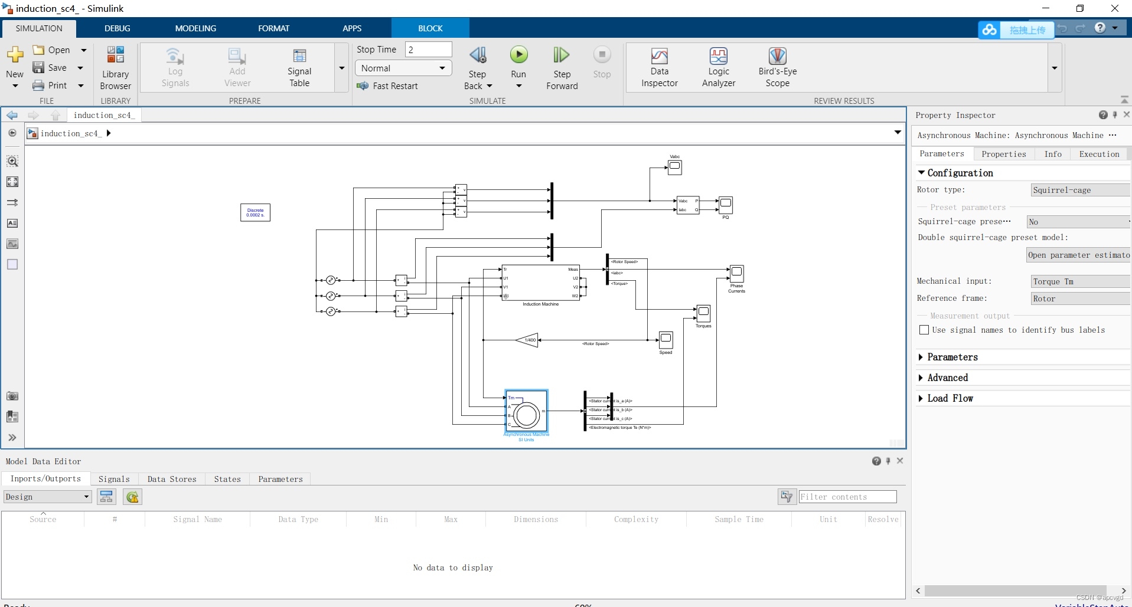1132x607 pixels.
Task: Expand the Load Flow section
Action: point(921,399)
